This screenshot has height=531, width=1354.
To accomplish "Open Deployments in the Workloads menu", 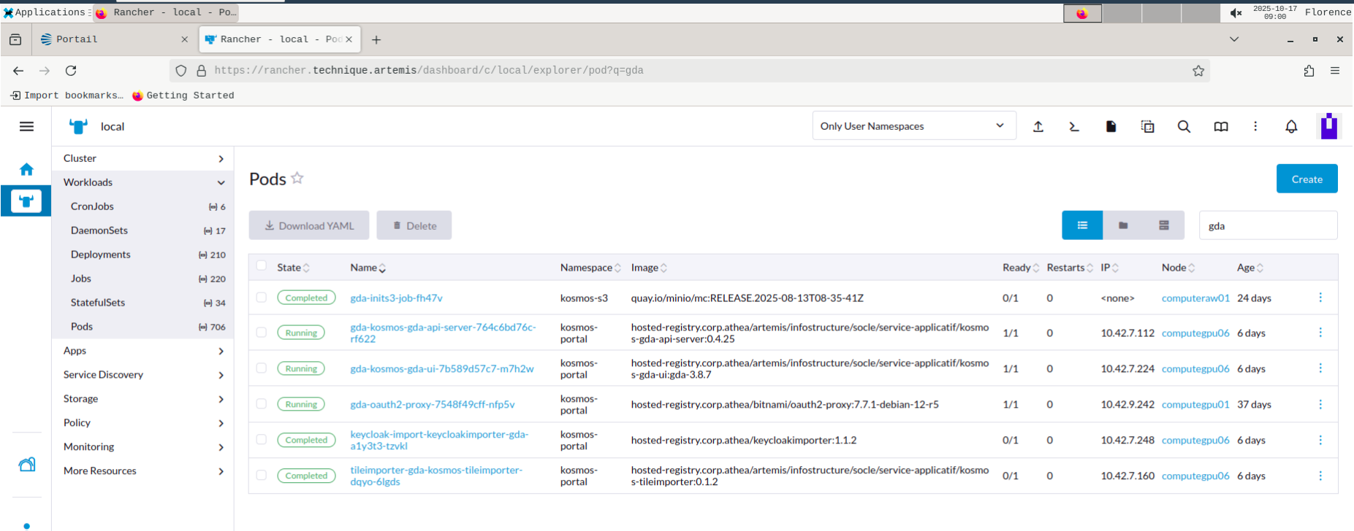I will (x=101, y=255).
